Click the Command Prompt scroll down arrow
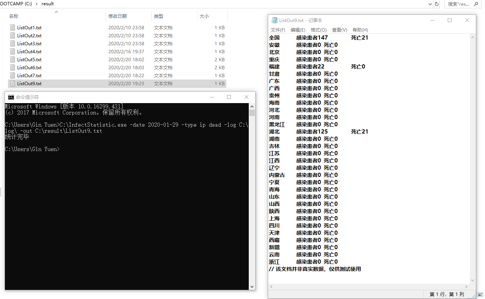Image resolution: width=485 pixels, height=299 pixels. [x=252, y=286]
